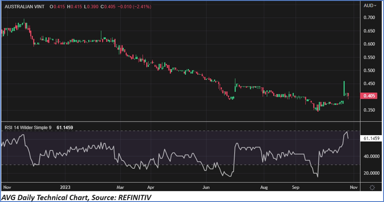Click the change value −0.010 (−2.41%)
This screenshot has height=202, width=384.
[134, 7]
